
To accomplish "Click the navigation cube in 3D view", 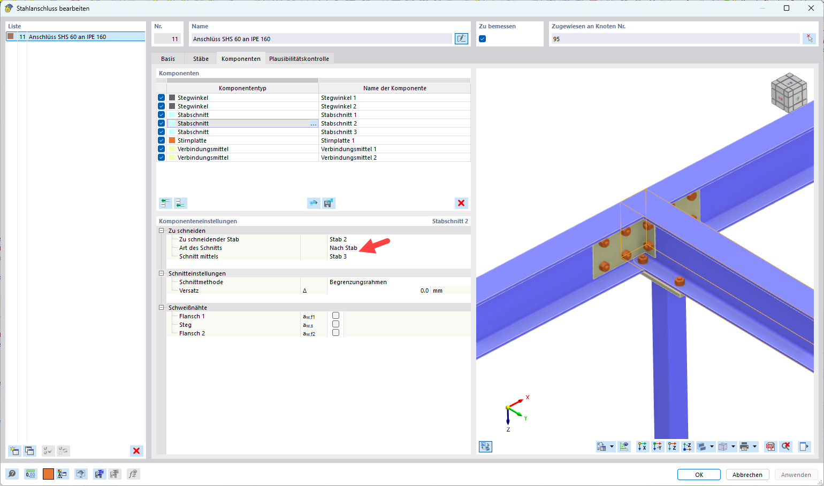I will click(788, 93).
